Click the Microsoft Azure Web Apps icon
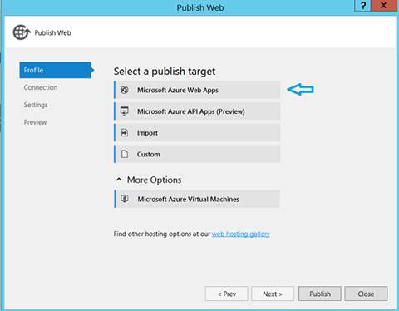The image size is (399, 311). [125, 90]
